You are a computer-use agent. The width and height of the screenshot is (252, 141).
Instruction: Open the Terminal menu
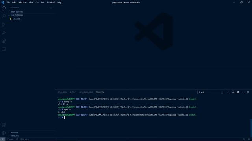(51, 2)
